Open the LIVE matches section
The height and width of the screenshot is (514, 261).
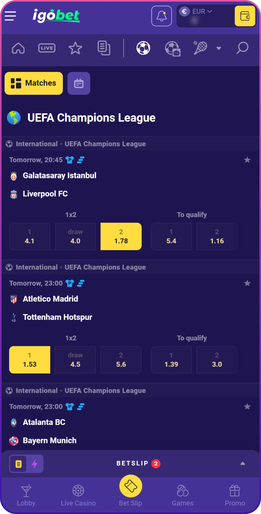tap(47, 48)
